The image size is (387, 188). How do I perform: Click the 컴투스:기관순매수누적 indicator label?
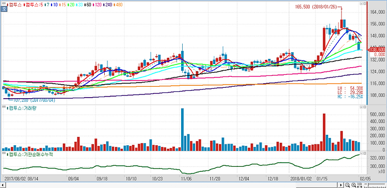pyautogui.click(x=30, y=154)
